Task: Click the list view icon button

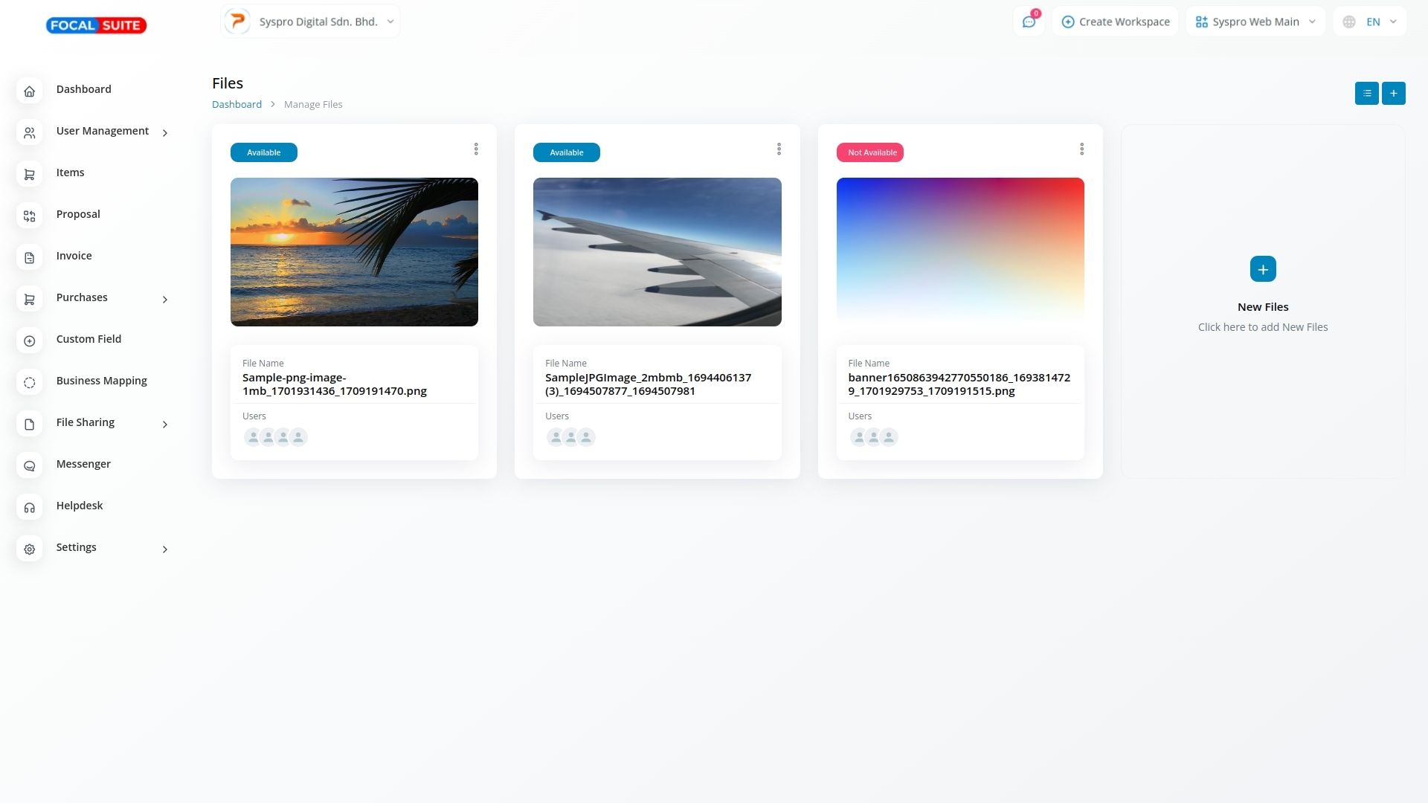Action: (x=1366, y=93)
